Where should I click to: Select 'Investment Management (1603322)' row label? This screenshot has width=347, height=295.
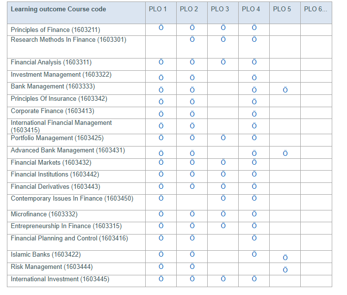61,75
